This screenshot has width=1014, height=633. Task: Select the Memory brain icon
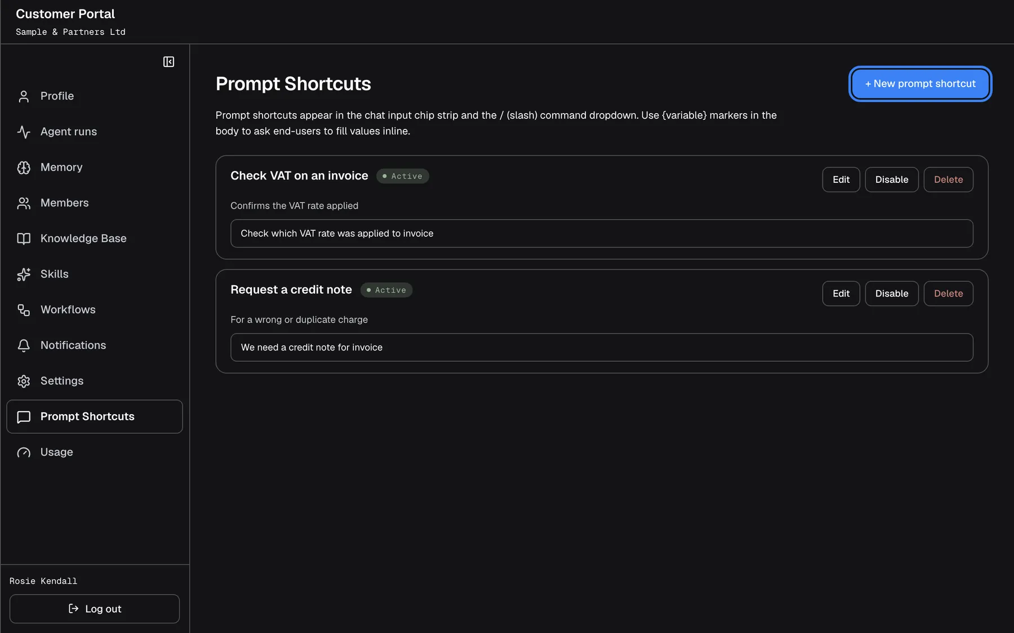24,168
